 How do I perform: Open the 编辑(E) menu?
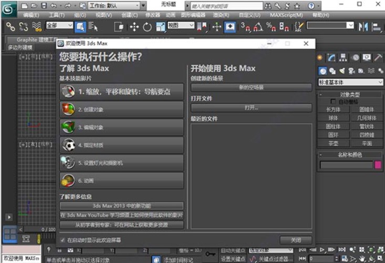click(x=31, y=15)
